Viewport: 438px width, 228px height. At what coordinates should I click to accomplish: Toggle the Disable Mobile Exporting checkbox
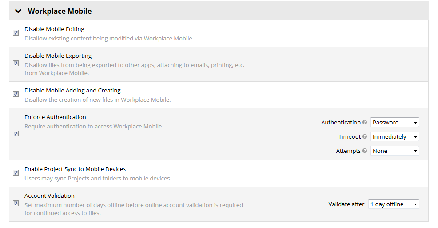pos(16,64)
